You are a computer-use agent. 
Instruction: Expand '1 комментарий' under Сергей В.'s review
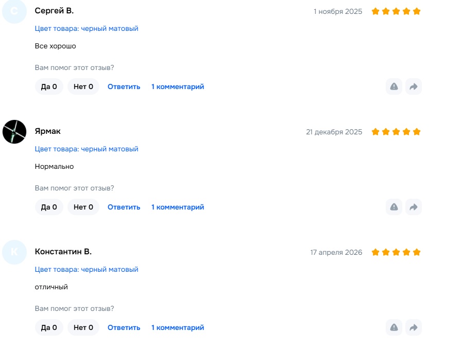[x=178, y=86]
